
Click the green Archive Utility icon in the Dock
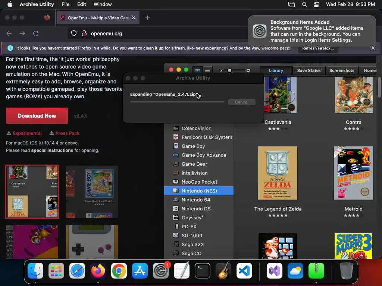pos(316,271)
